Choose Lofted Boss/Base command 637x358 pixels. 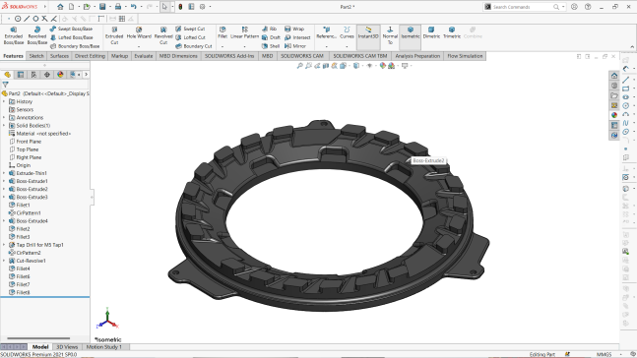(x=71, y=37)
